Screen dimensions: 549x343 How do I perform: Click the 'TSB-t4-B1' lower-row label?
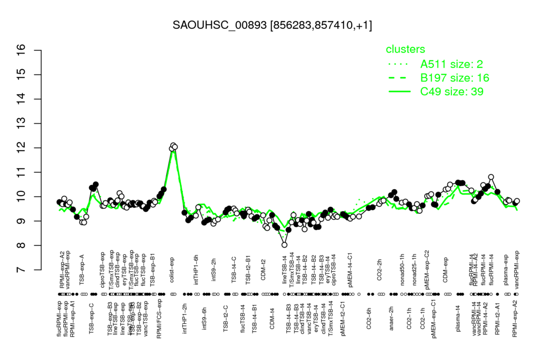(255, 318)
